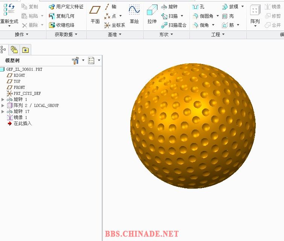Click the Mirror (镜像) ribbon tool
Screen dimensions: 284x241
pyautogui.click(x=273, y=7)
